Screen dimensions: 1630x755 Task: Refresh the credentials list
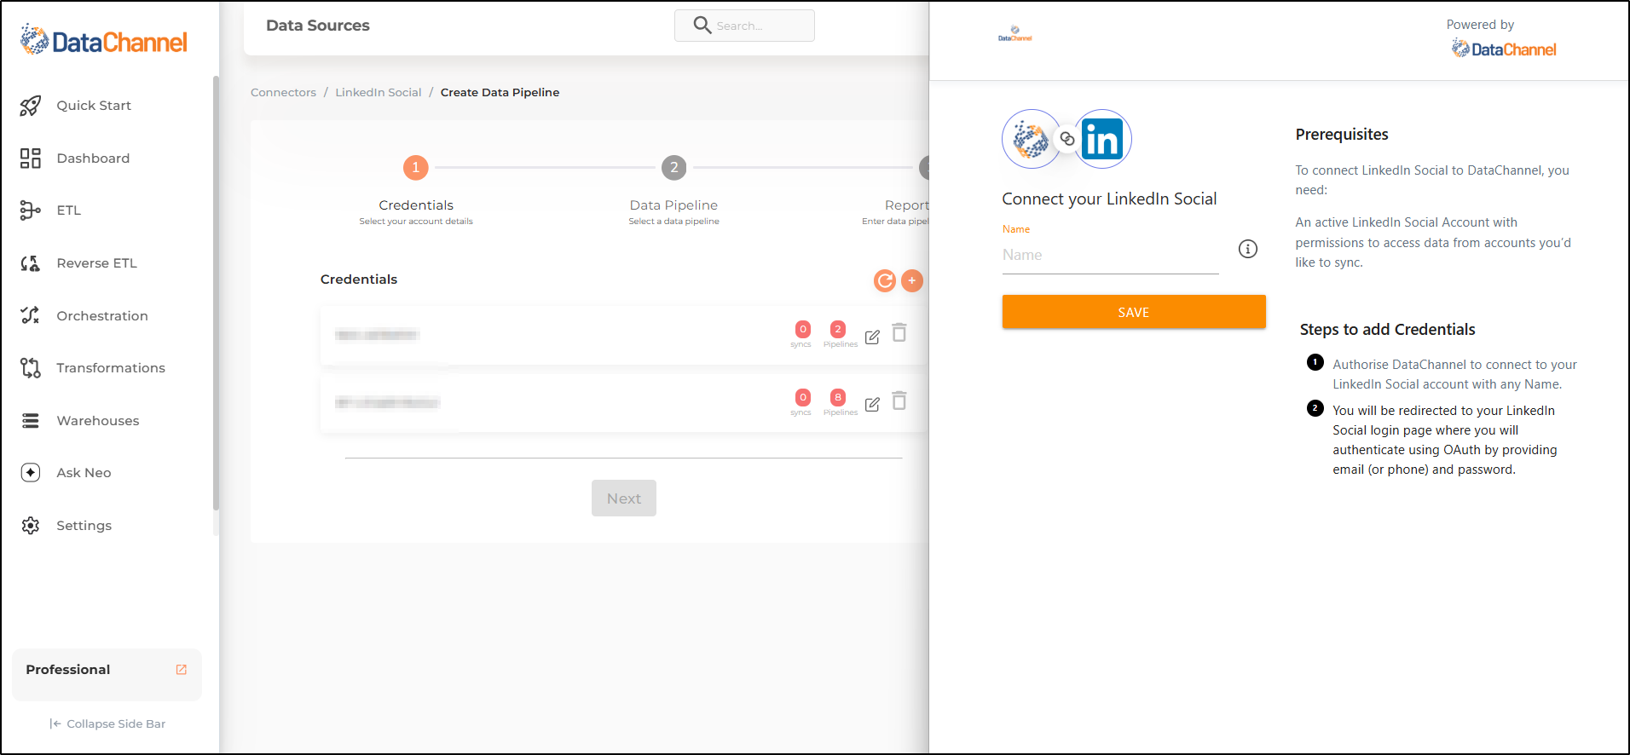pyautogui.click(x=885, y=280)
